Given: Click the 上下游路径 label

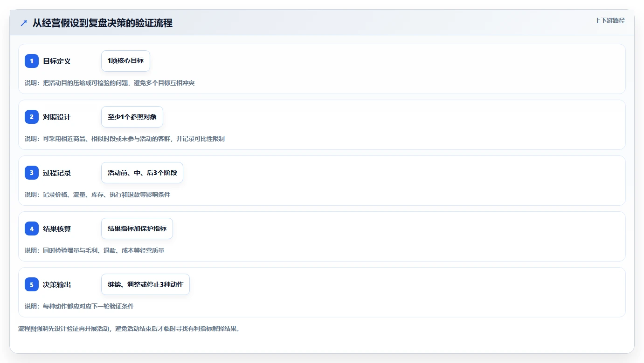Looking at the screenshot, I should point(609,20).
